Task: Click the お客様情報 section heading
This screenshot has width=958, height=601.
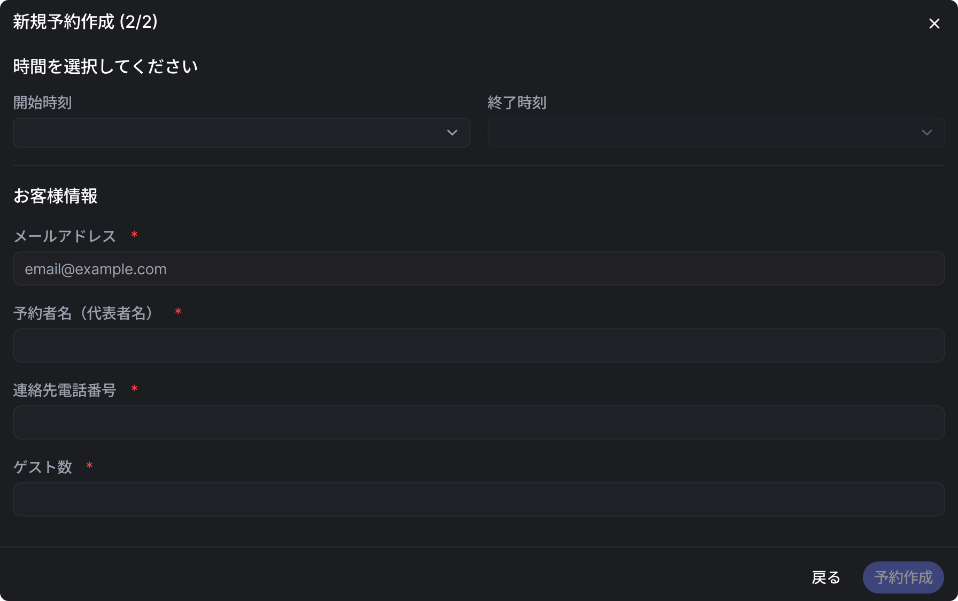Action: click(56, 196)
